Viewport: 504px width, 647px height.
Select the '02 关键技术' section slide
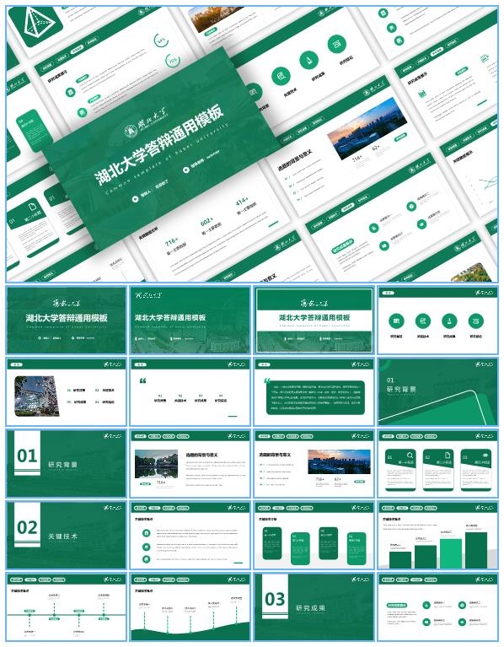(66, 535)
